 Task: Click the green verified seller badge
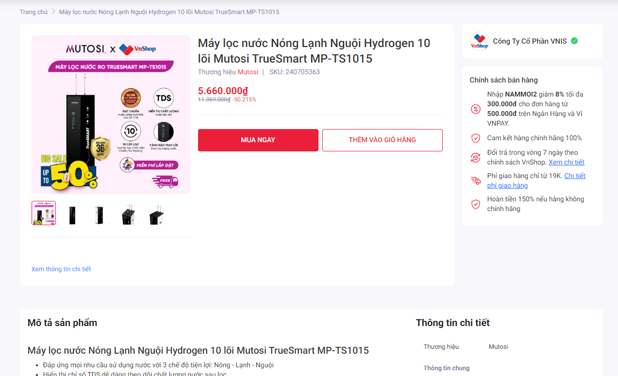[x=574, y=41]
